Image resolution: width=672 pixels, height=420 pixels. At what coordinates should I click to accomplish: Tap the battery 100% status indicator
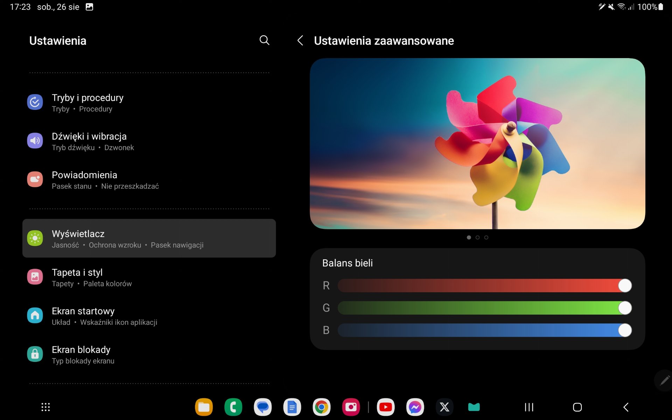[x=650, y=7]
